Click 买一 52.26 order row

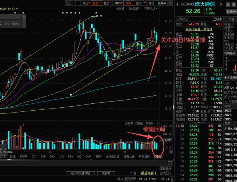(199, 52)
